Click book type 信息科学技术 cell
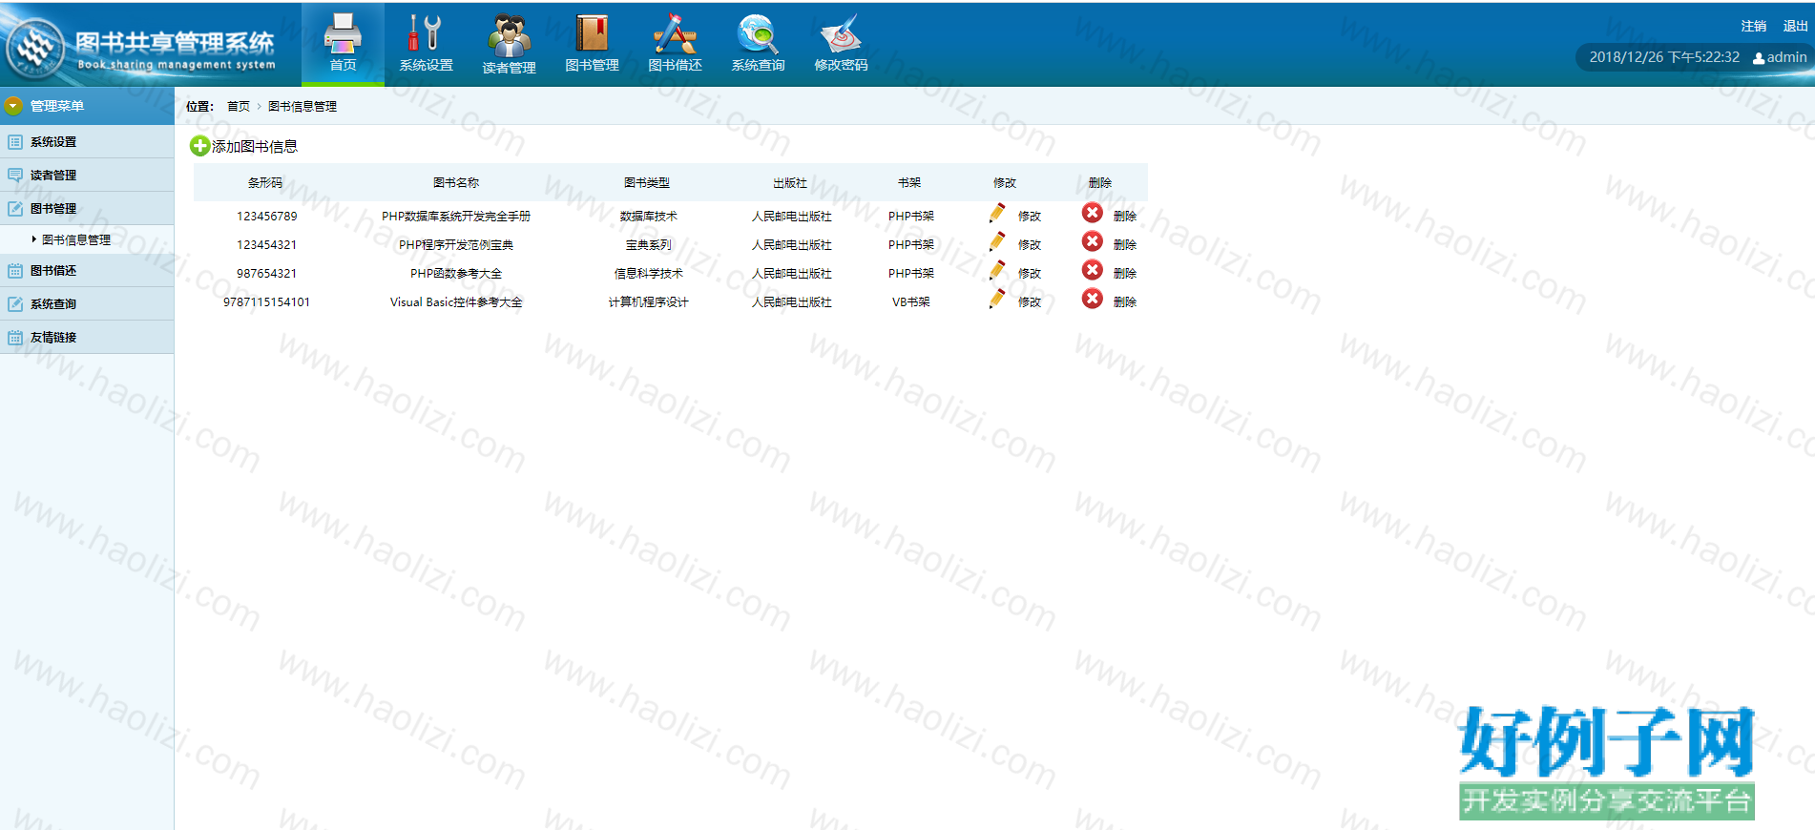1815x830 pixels. point(649,273)
